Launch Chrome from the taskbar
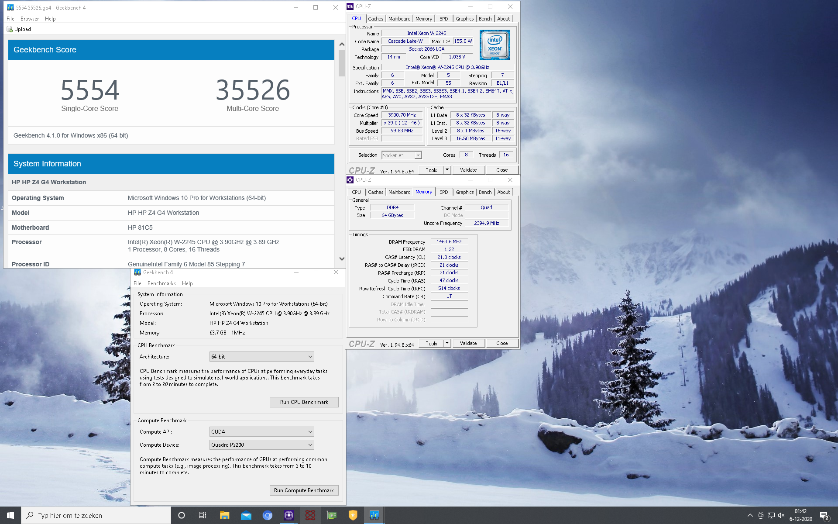The width and height of the screenshot is (838, 524). [268, 515]
